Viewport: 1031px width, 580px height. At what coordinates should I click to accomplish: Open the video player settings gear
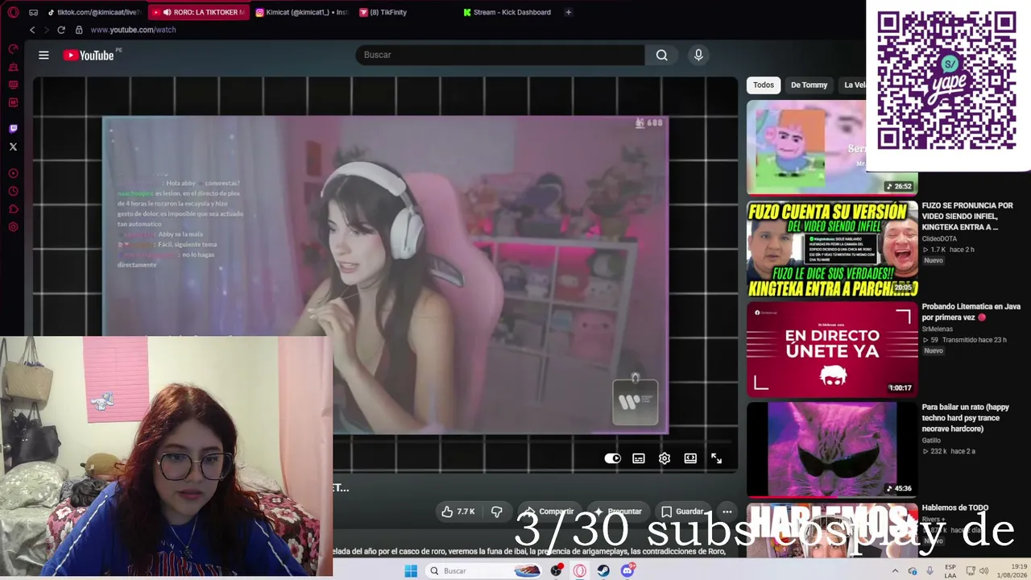[665, 458]
